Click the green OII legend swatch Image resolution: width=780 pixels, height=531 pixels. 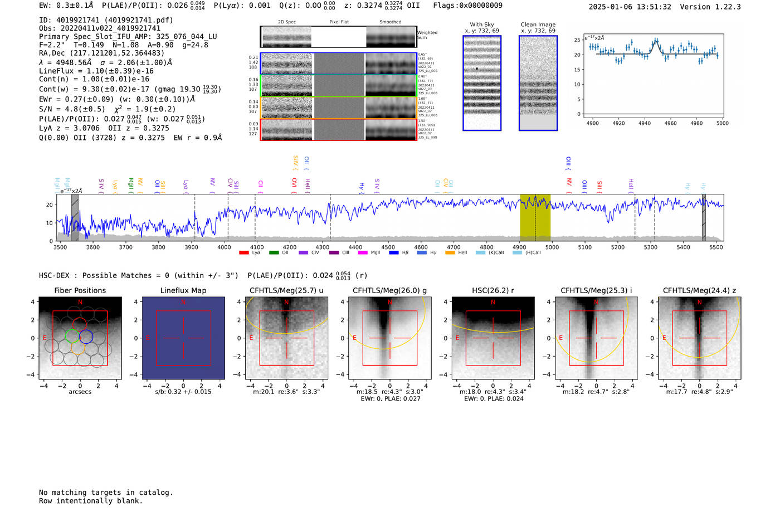(274, 253)
